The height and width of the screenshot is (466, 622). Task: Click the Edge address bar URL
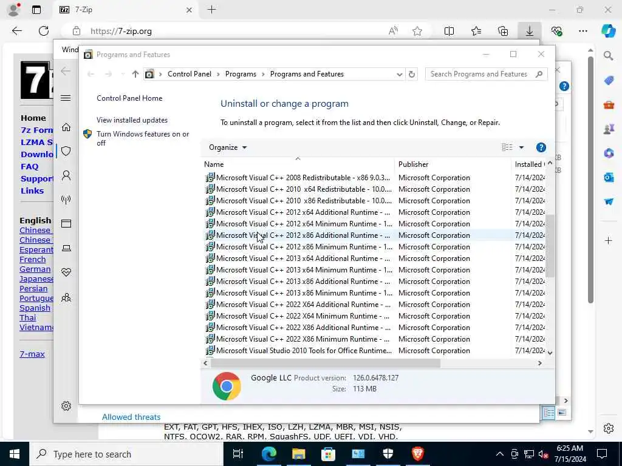coord(121,31)
